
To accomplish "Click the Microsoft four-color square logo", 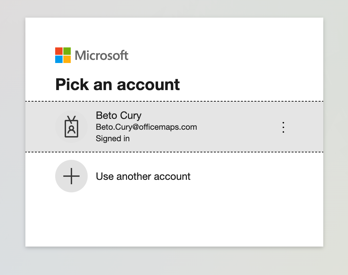I will click(x=63, y=55).
